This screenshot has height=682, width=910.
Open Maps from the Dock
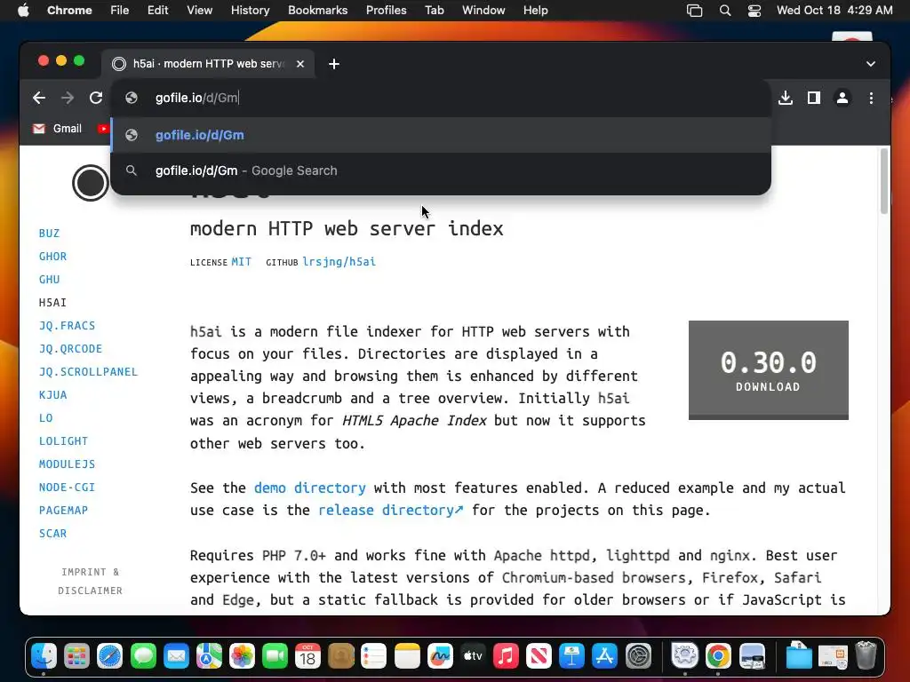(209, 656)
